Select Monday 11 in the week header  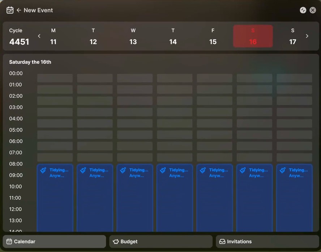(x=53, y=36)
